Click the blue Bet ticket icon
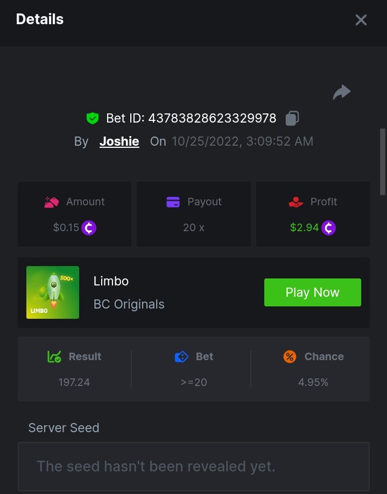The width and height of the screenshot is (387, 494). click(181, 356)
